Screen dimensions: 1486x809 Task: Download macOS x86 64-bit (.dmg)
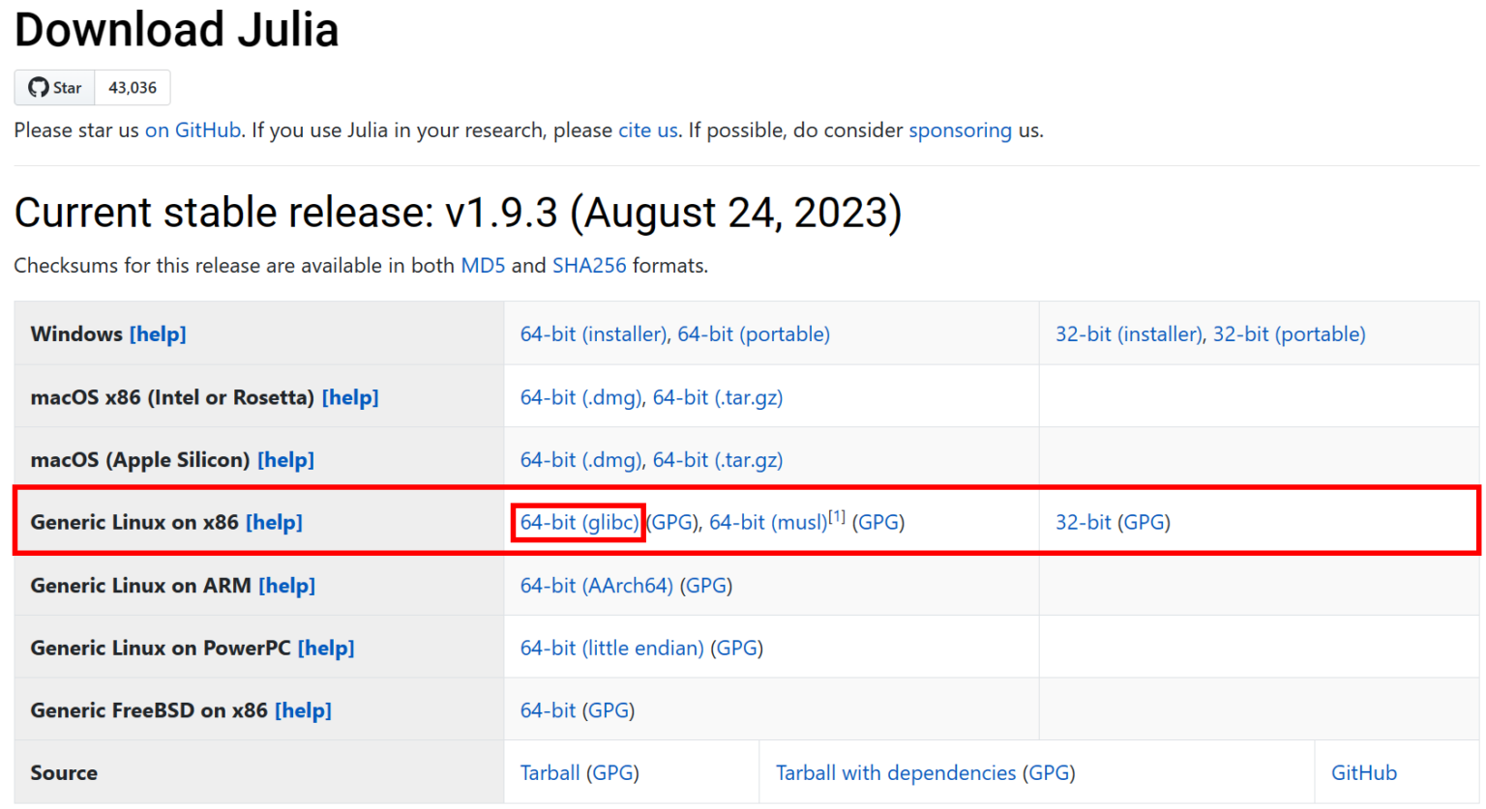click(x=580, y=397)
